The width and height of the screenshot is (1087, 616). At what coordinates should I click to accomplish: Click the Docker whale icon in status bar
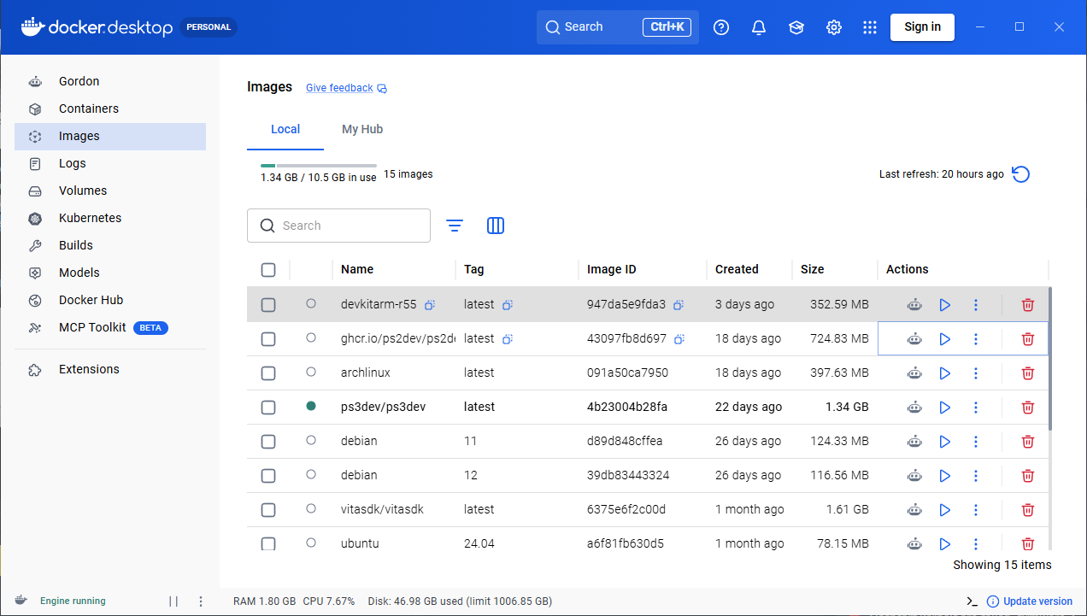tap(21, 601)
